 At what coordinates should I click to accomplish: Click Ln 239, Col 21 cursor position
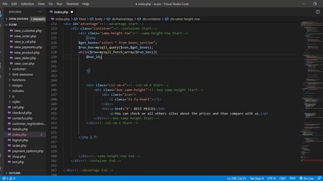coord(236,178)
